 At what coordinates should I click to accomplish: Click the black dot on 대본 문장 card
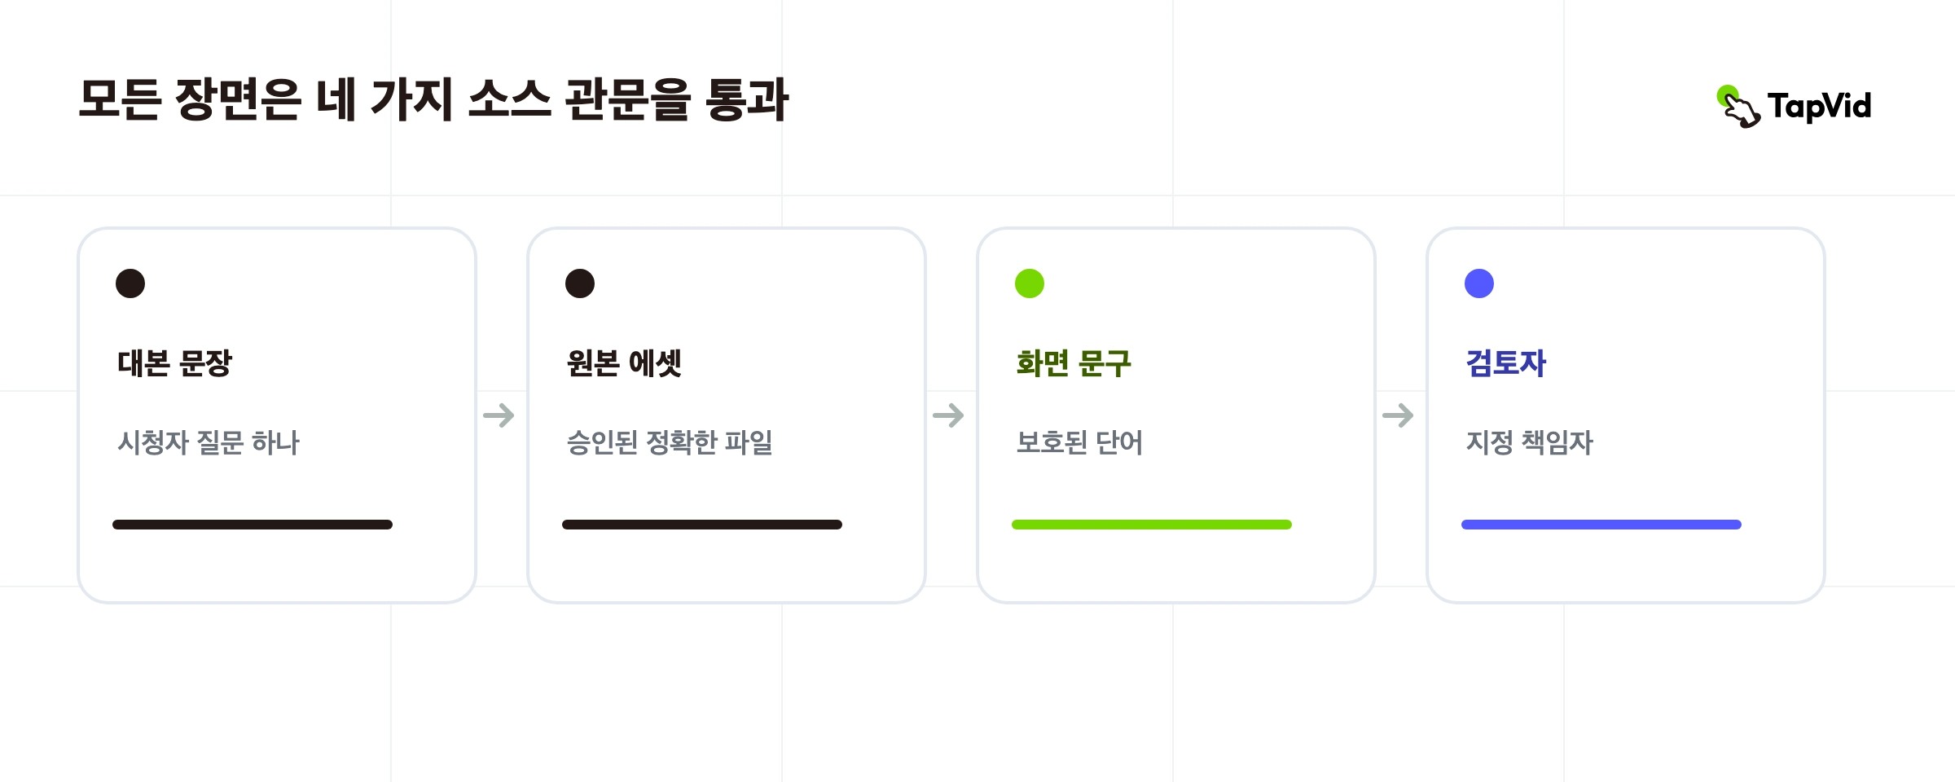(130, 283)
